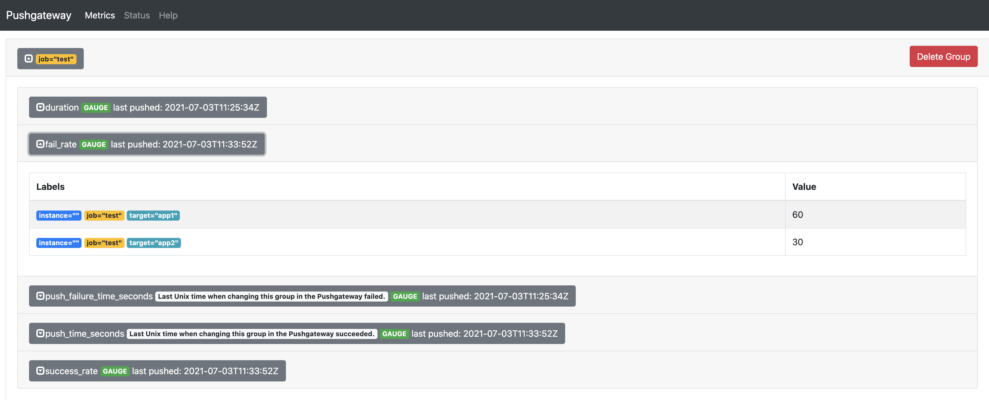The width and height of the screenshot is (989, 406).
Task: Go to Pushgateway home via brand link
Action: (x=39, y=15)
